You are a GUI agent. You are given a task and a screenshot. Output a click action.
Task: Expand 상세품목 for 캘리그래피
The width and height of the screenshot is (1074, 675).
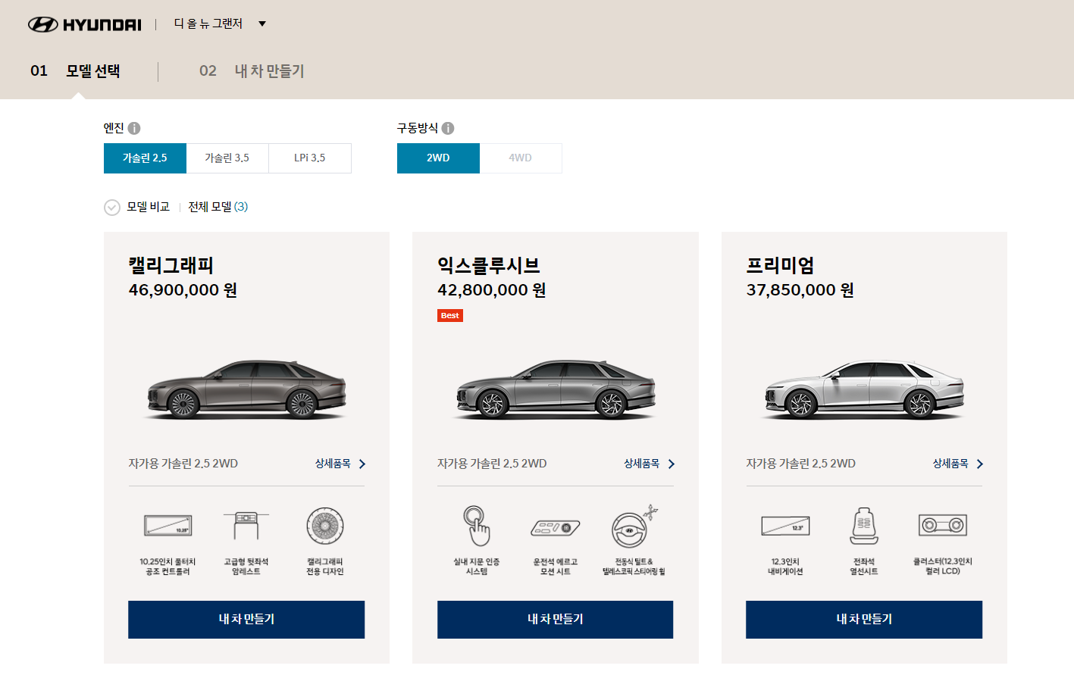[x=340, y=464]
